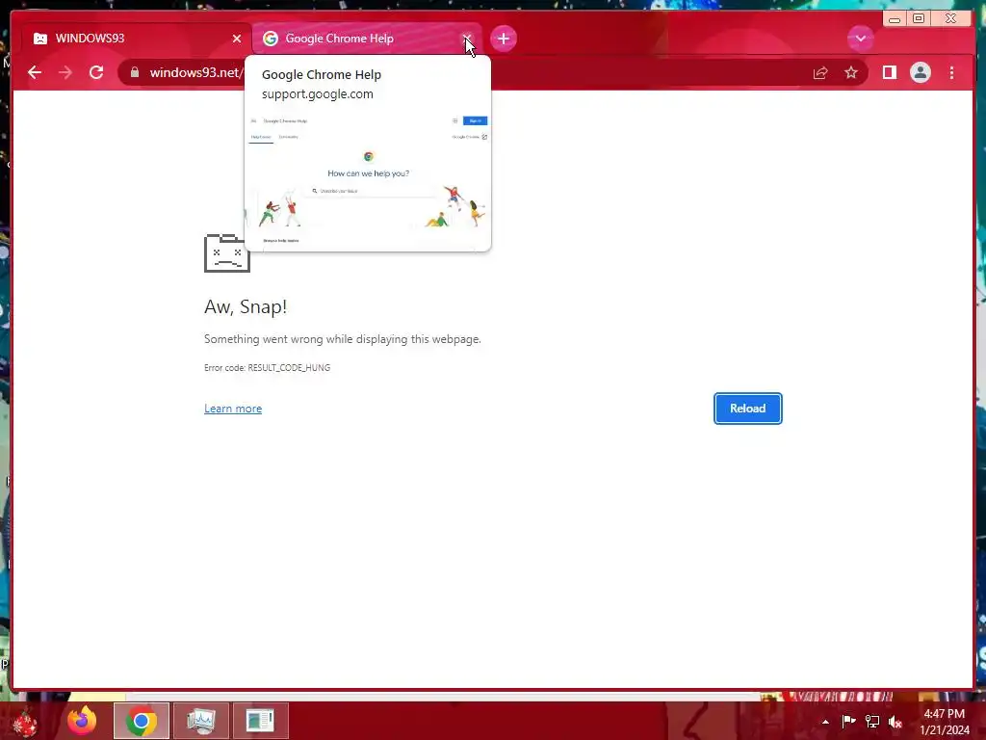Click the Forward navigation arrow
This screenshot has width=986, height=740.
point(65,73)
